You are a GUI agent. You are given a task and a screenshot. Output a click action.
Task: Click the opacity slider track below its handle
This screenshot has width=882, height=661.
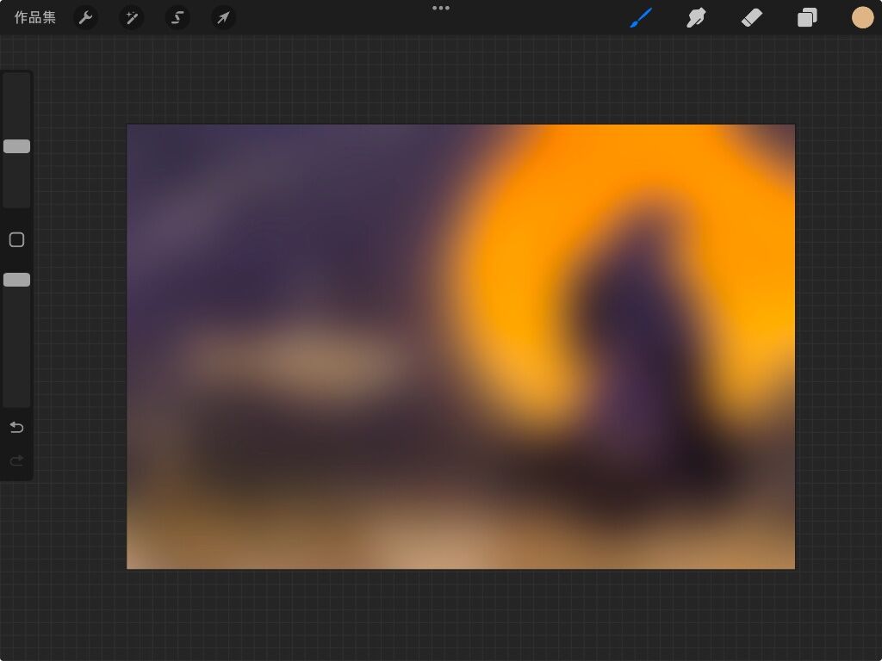(x=16, y=353)
